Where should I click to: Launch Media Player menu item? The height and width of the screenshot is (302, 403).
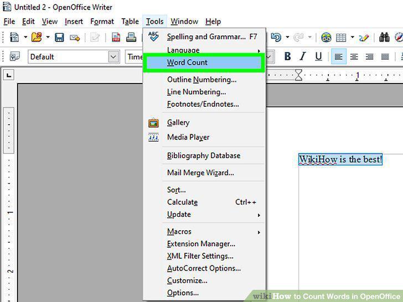coord(204,137)
